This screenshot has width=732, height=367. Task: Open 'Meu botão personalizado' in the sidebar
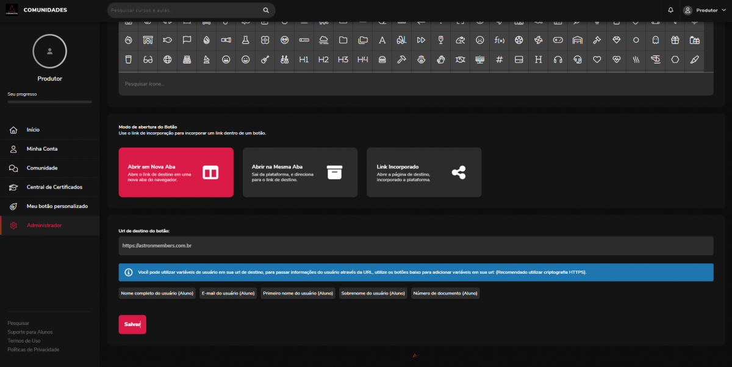click(x=57, y=206)
